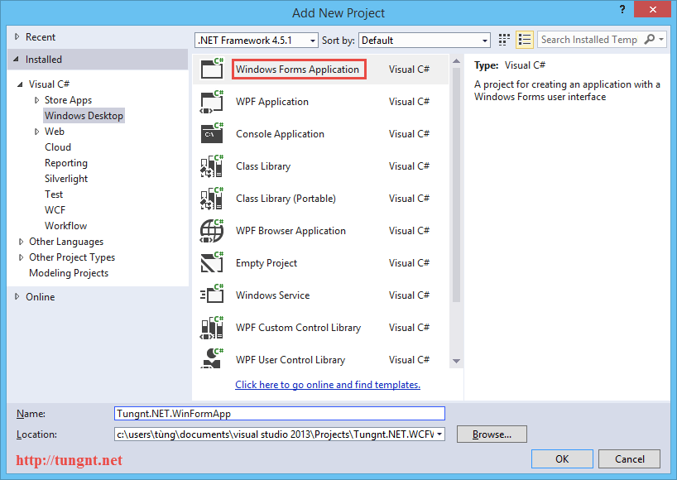Switch to small icons view
Screen dimensions: 677x480
coord(504,41)
